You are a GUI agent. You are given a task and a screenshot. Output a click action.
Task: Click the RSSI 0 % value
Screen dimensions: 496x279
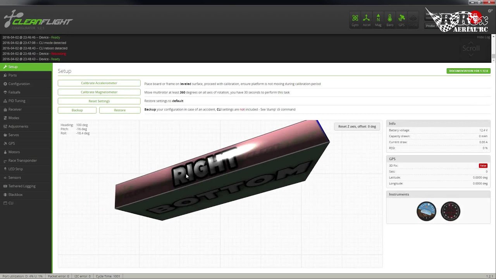tap(485, 148)
